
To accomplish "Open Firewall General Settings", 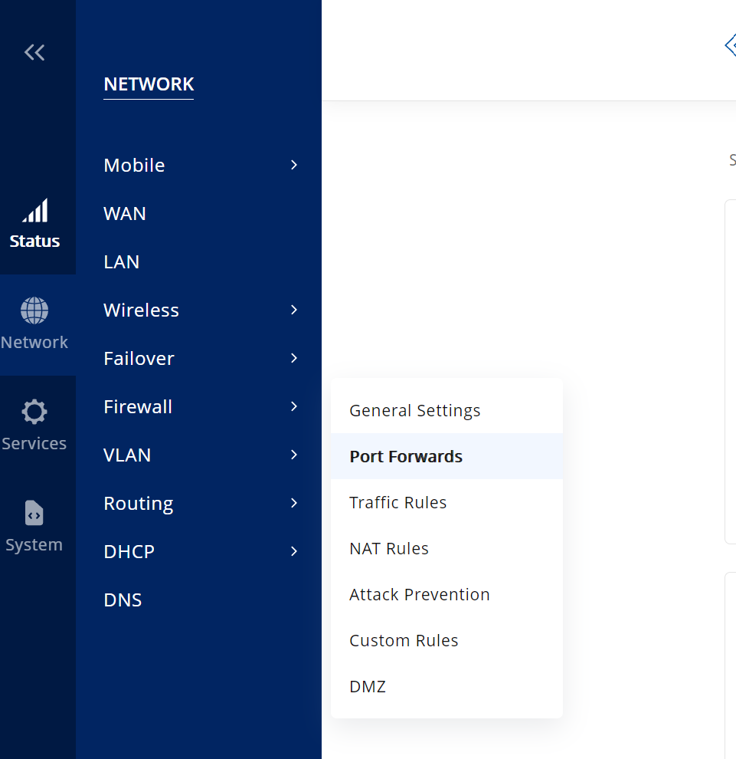I will pyautogui.click(x=414, y=410).
